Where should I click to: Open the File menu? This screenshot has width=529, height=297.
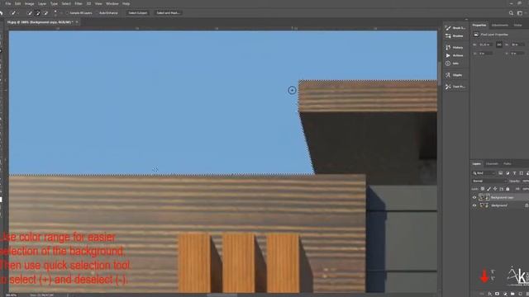click(x=7, y=3)
